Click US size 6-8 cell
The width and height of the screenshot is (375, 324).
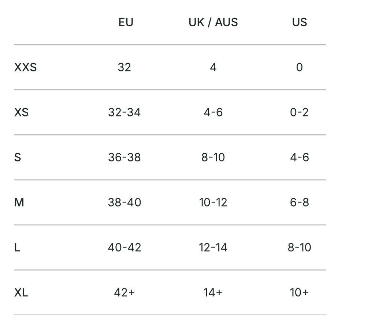(299, 202)
